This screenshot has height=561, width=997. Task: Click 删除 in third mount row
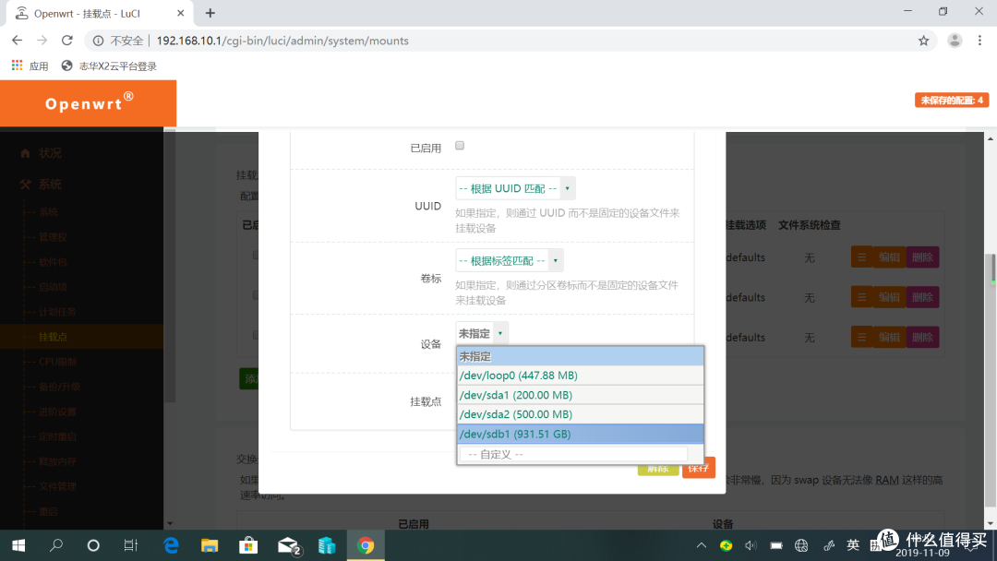922,338
